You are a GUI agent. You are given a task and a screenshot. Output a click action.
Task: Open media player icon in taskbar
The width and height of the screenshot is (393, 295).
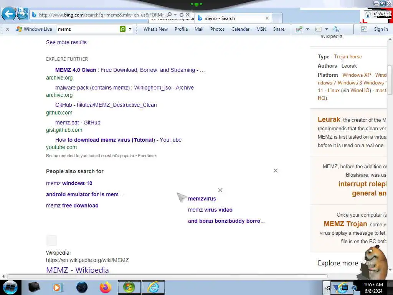tap(57, 287)
